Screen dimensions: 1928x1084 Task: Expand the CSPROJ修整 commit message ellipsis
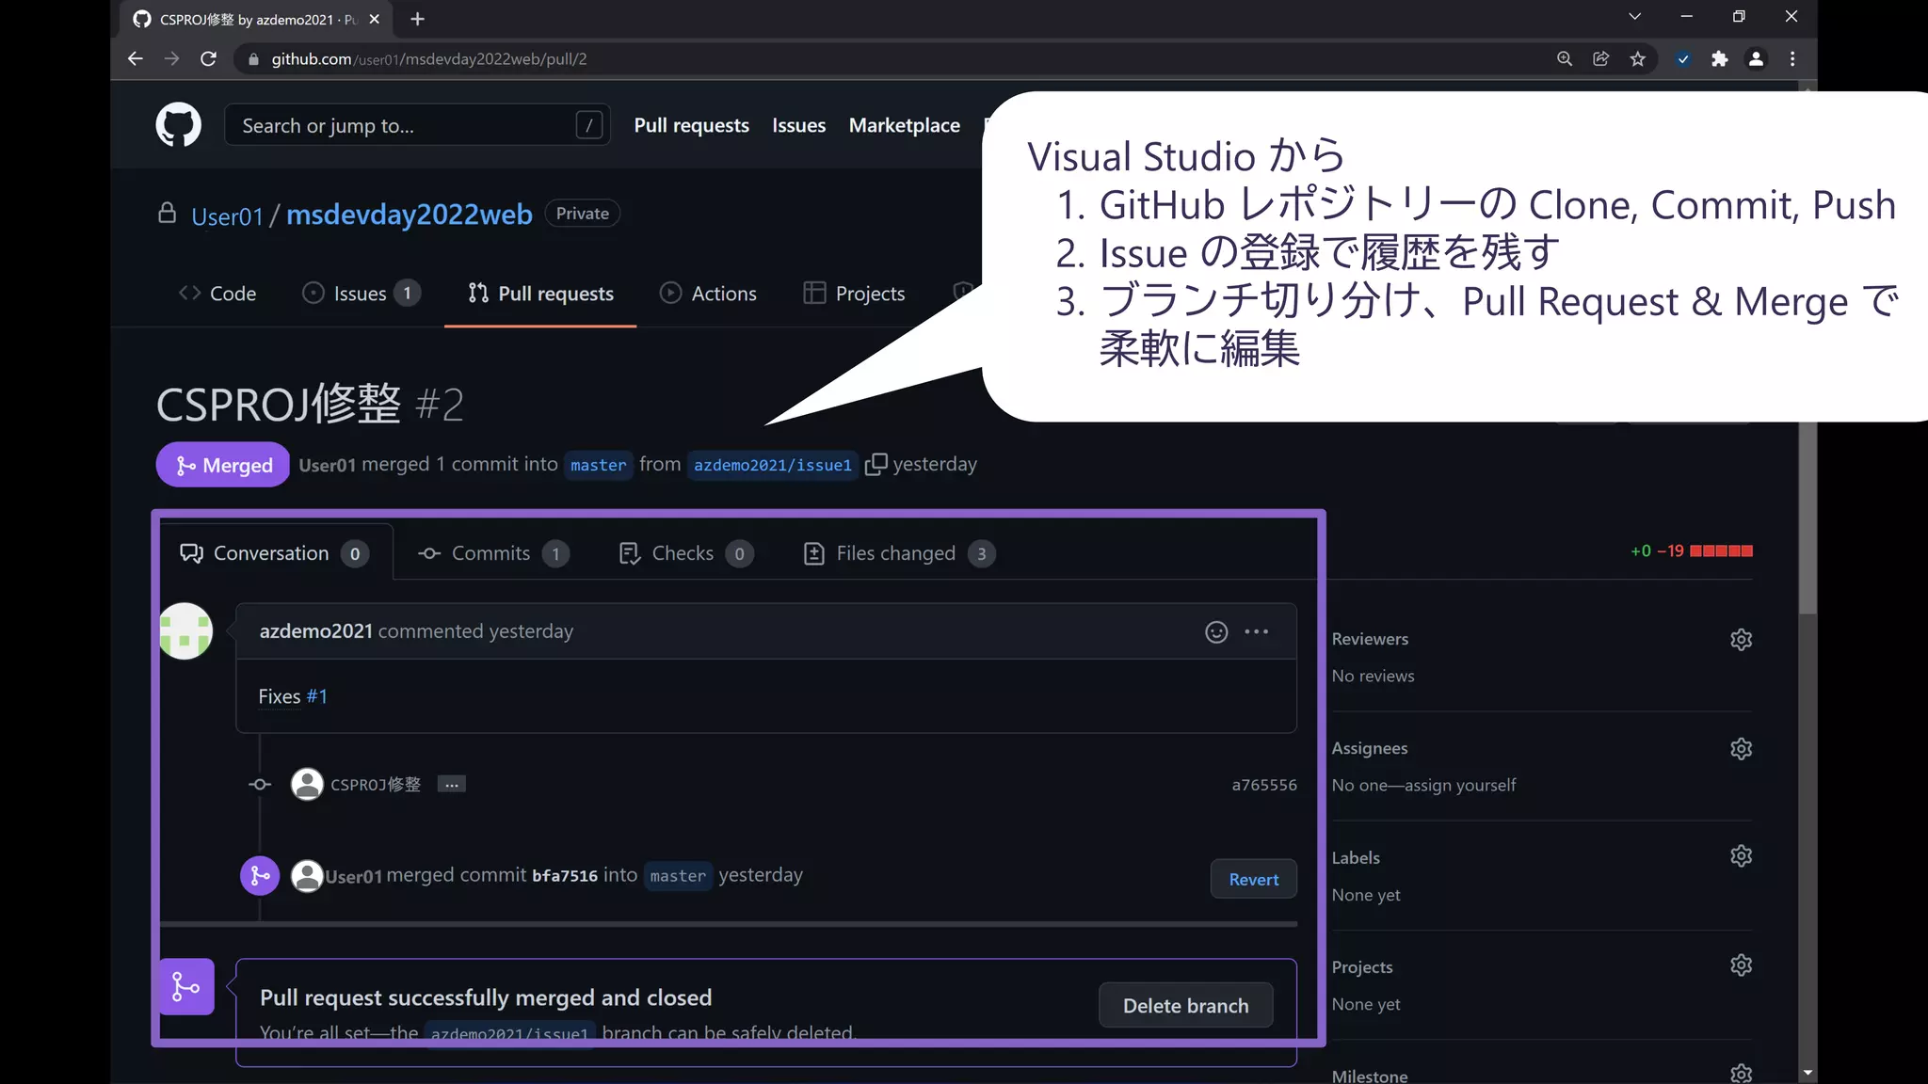452,785
